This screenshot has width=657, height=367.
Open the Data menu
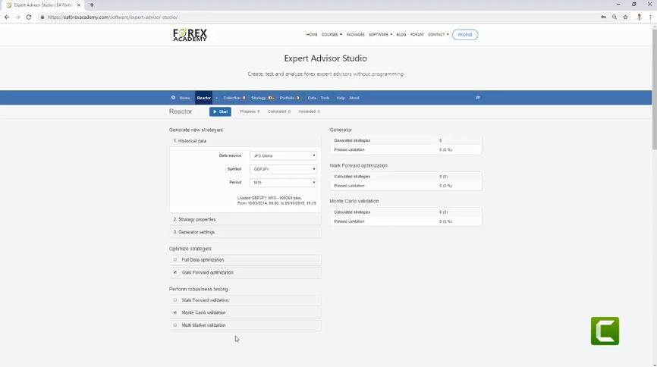pos(312,98)
